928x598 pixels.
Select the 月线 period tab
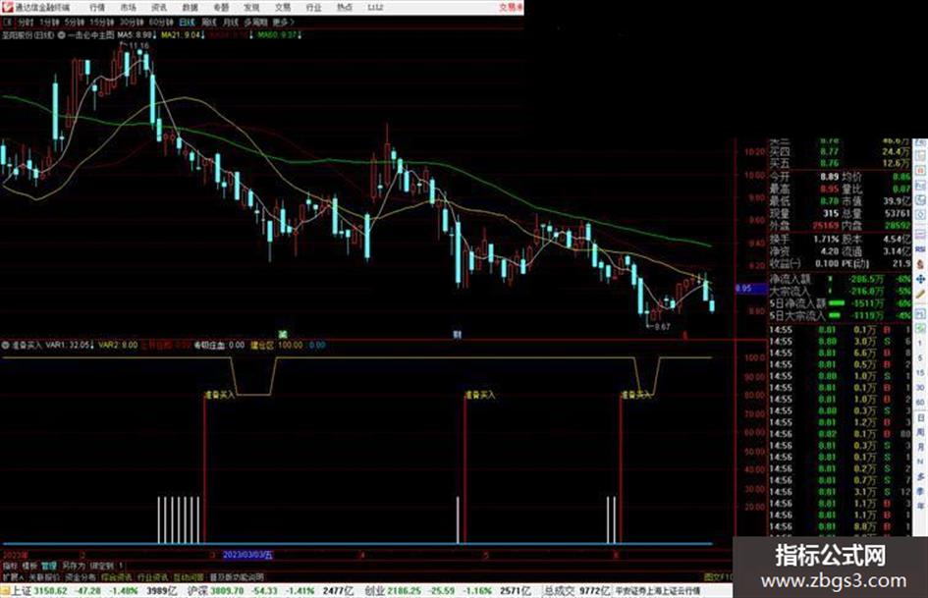230,23
